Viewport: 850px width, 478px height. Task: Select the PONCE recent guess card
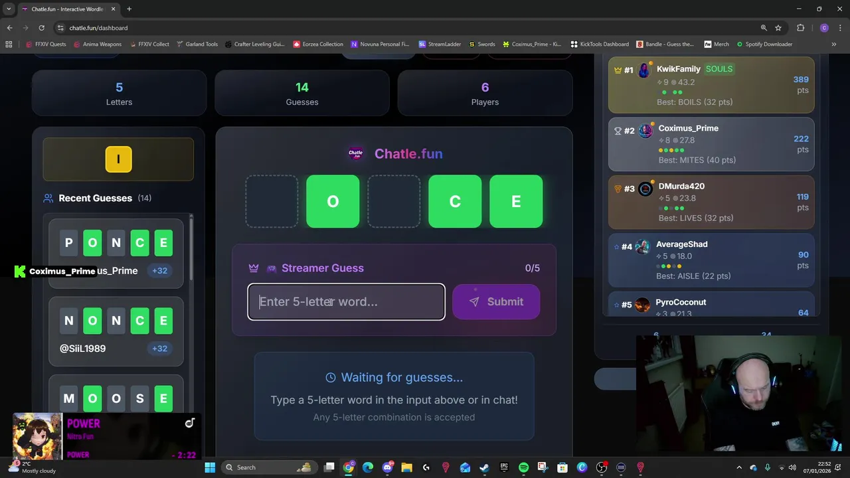(x=116, y=253)
